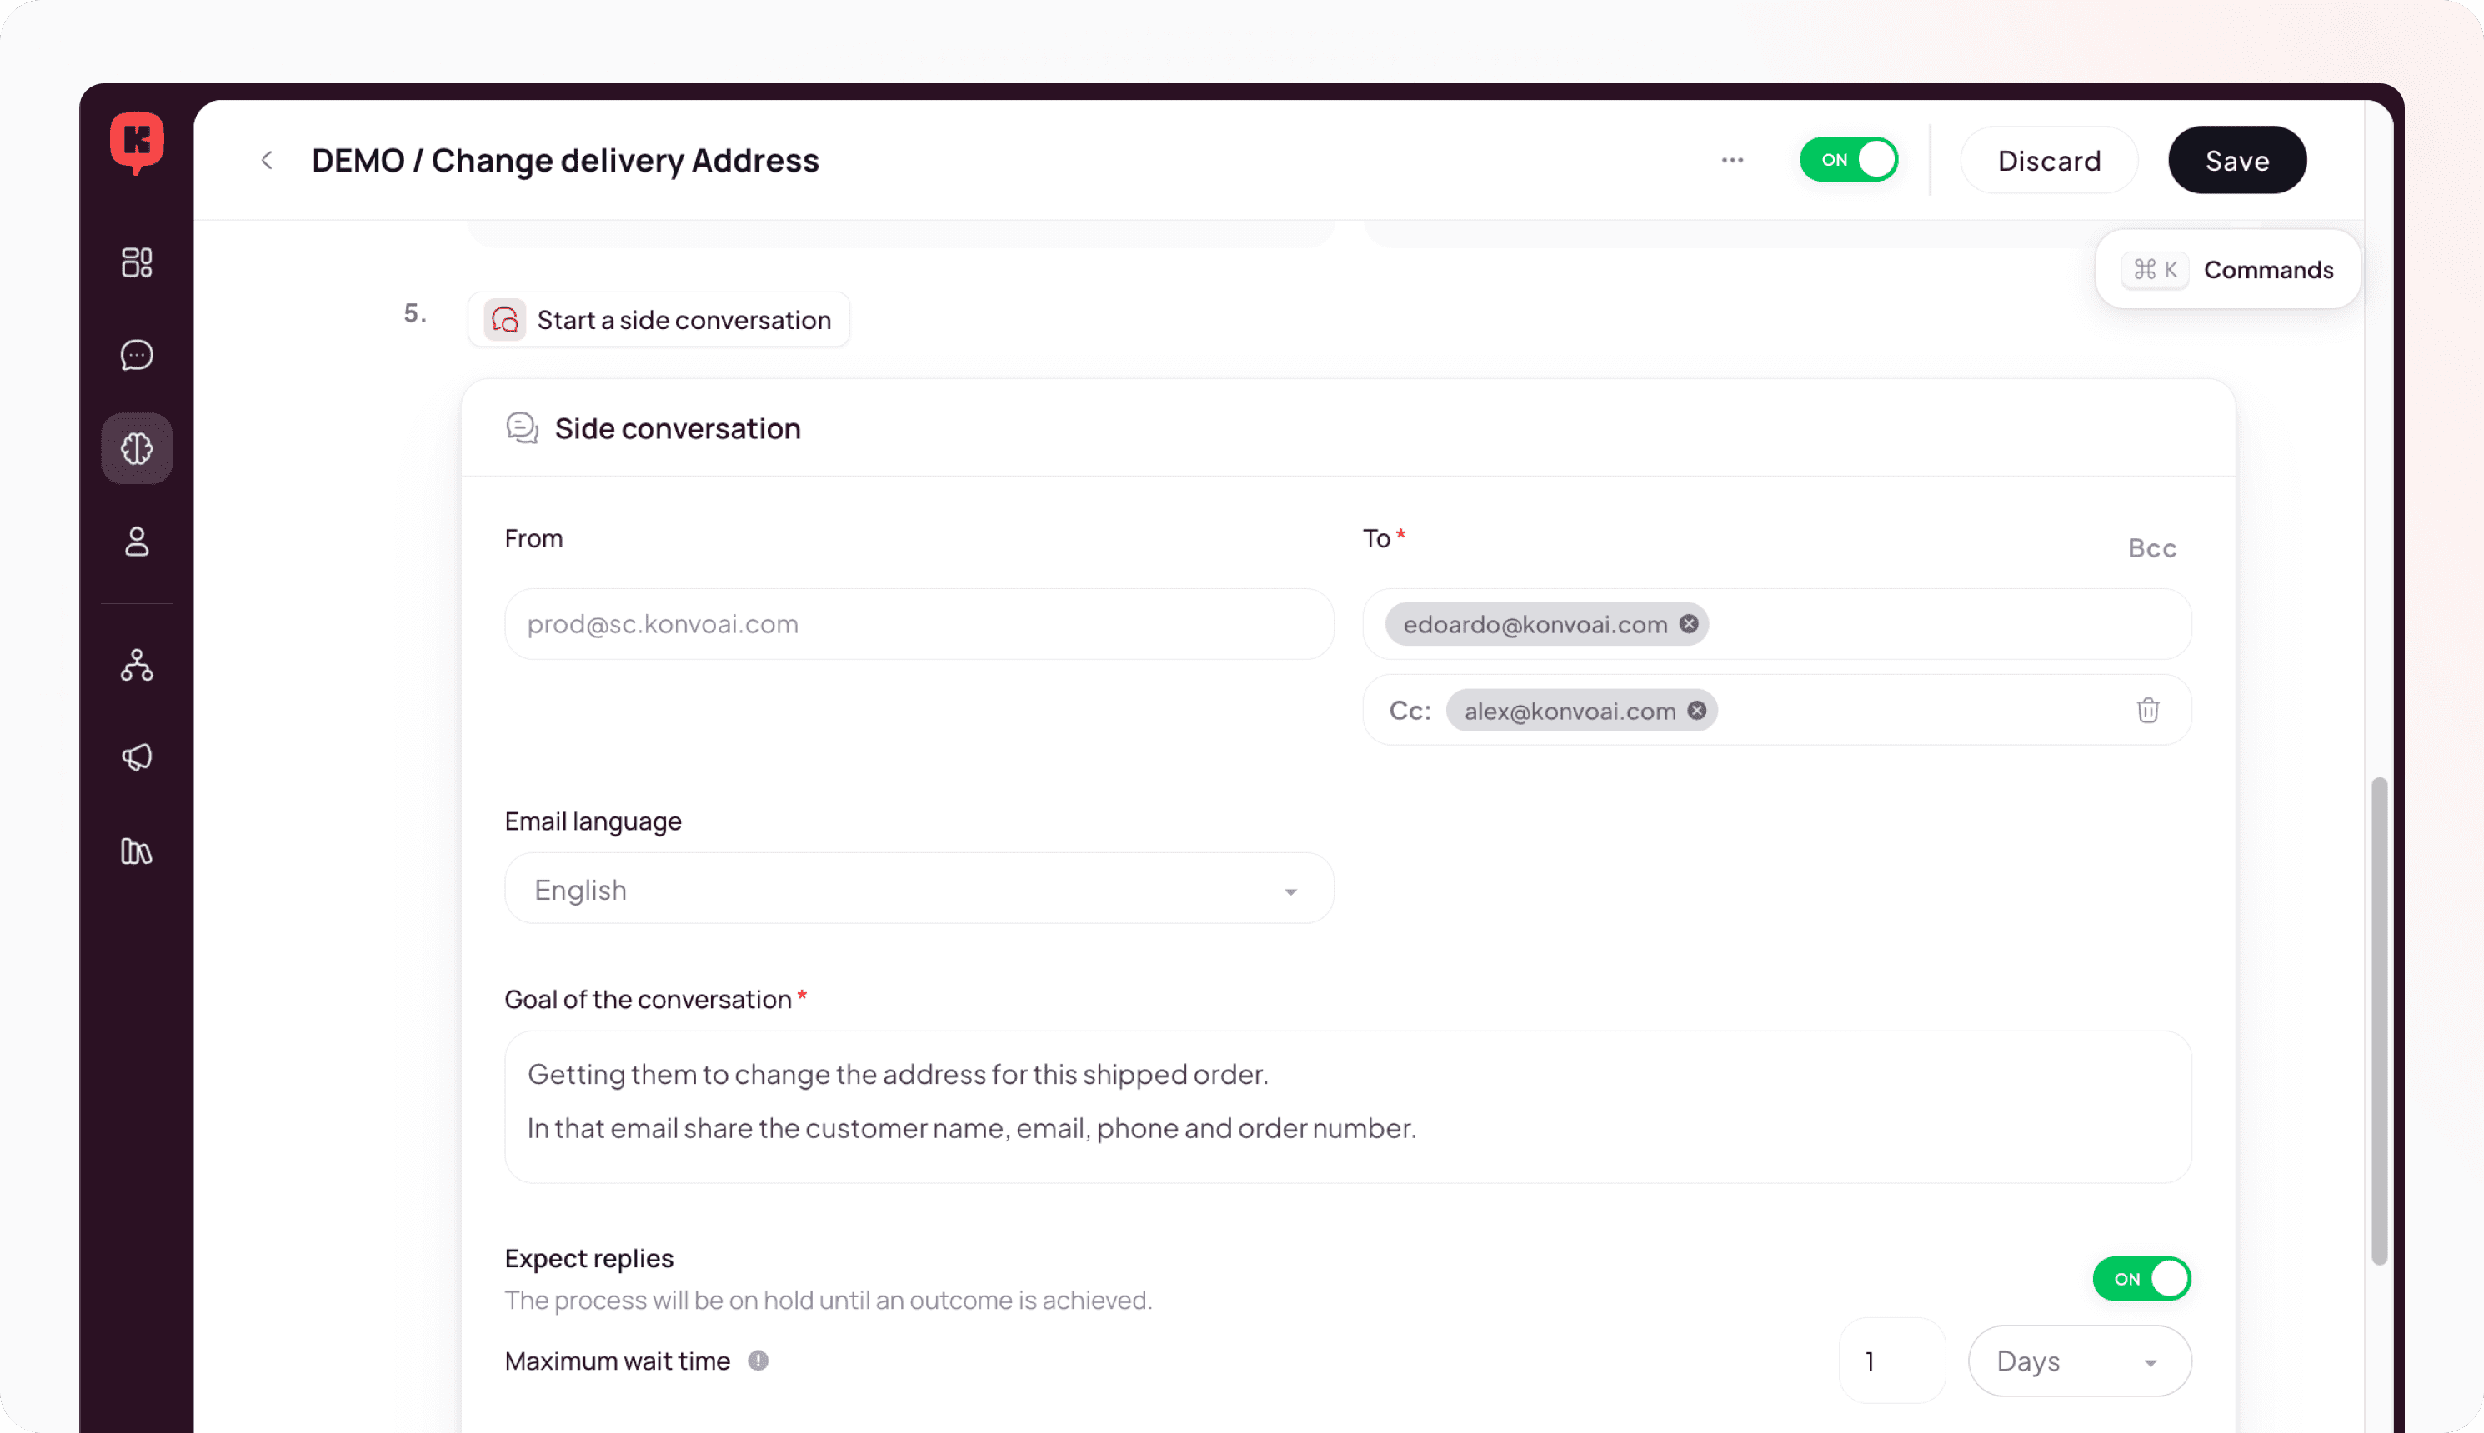
Task: Expand the Email language English dropdown
Action: pyautogui.click(x=919, y=890)
